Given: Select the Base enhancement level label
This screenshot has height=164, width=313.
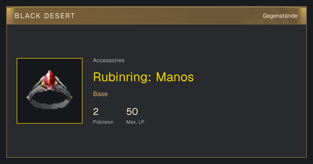Looking at the screenshot, I should (x=100, y=94).
